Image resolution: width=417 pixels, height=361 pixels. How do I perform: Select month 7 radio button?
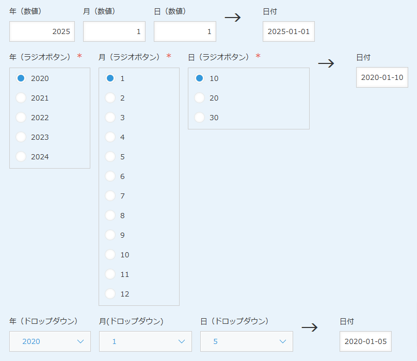110,196
